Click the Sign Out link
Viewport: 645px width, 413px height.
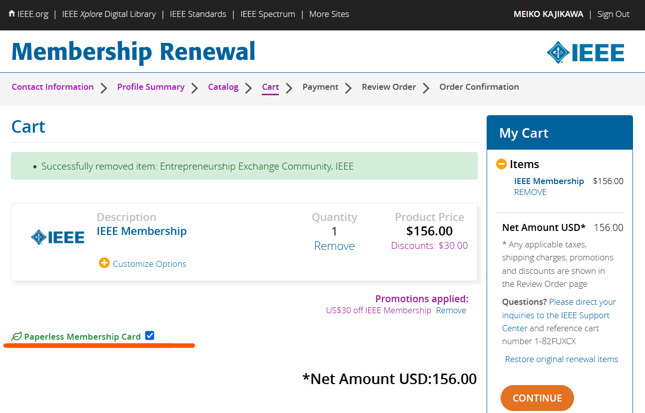pos(614,14)
